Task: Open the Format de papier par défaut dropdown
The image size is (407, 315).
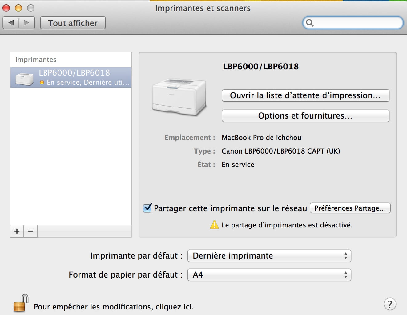Action: (x=269, y=275)
